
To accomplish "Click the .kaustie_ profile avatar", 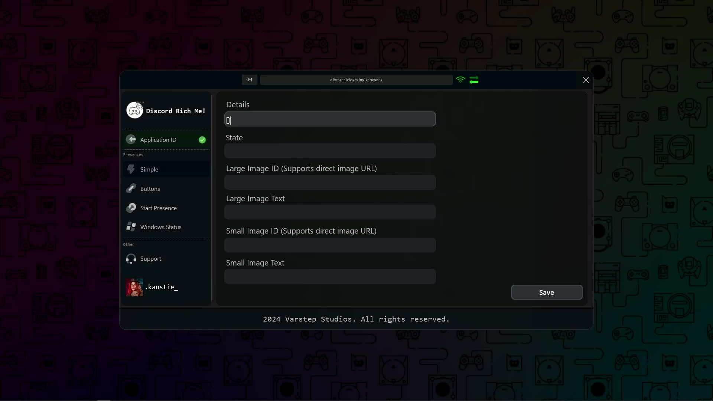I will click(134, 287).
